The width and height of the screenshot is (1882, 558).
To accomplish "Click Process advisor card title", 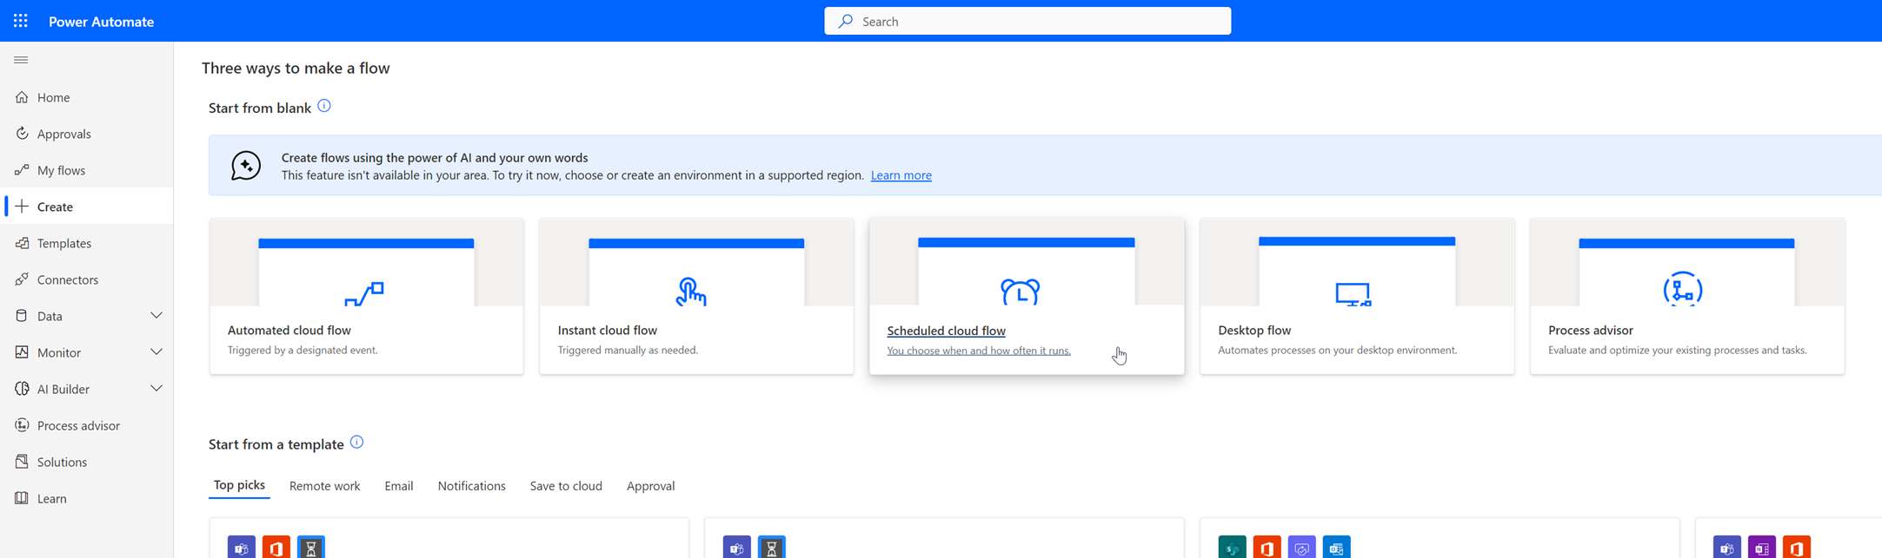I will click(x=1591, y=330).
